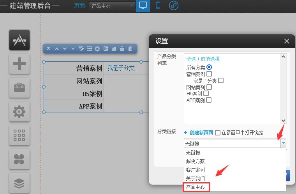Enable 在新窗口中打开链接 checkbox
Viewport: 296px width, 194px height.
218,132
